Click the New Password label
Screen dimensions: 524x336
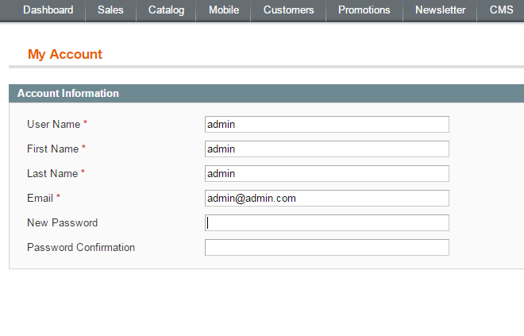click(63, 222)
